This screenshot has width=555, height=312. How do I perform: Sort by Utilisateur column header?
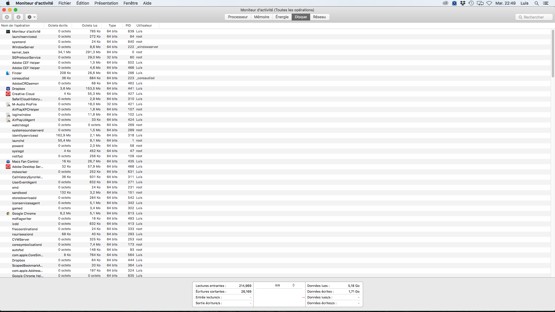pos(147,25)
